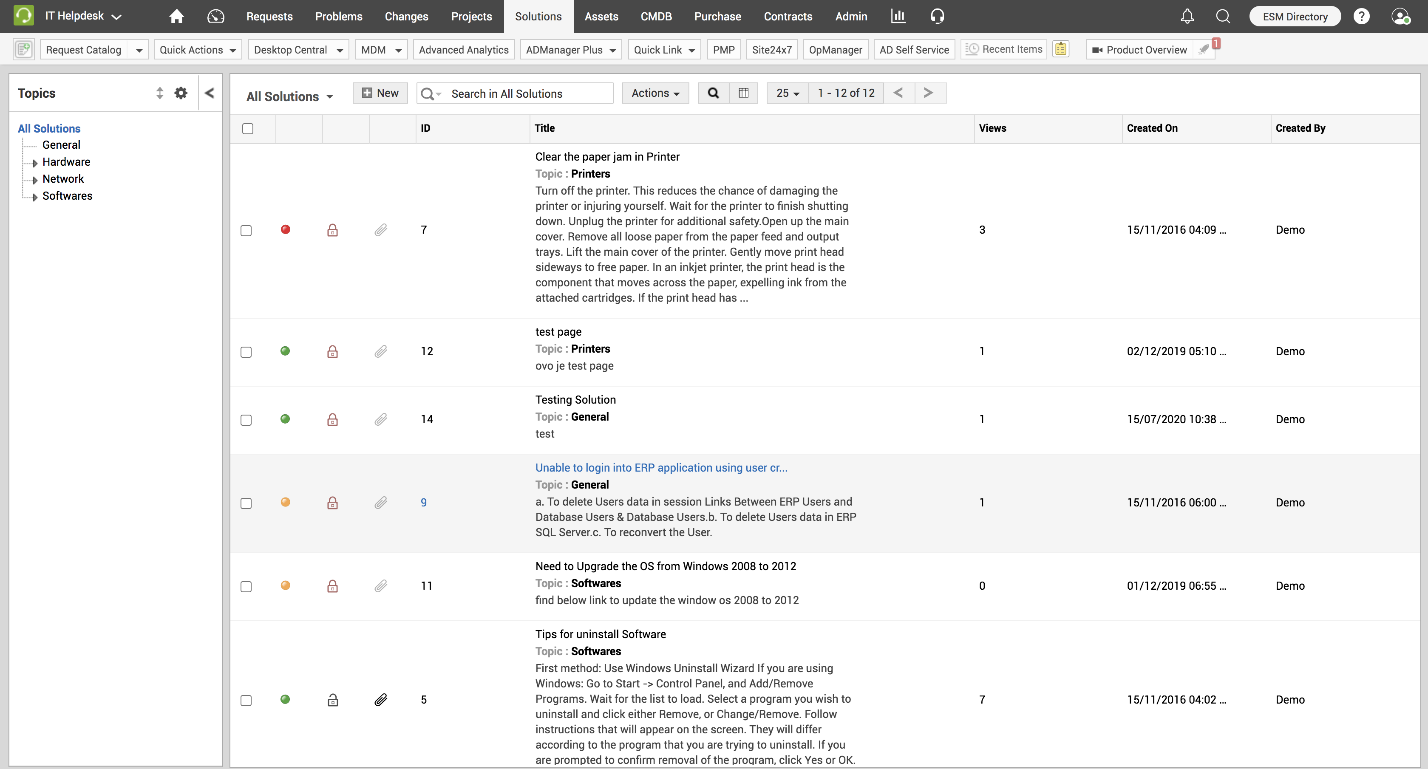Open the Unable to login into ERP link

[661, 468]
